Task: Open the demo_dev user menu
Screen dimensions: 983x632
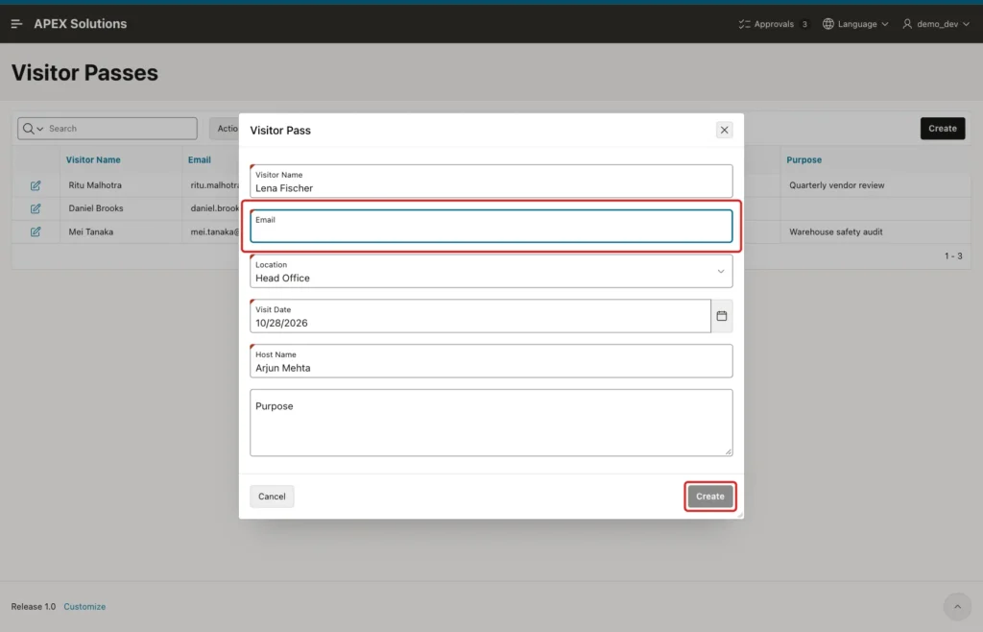Action: (936, 24)
